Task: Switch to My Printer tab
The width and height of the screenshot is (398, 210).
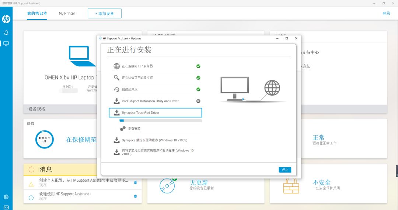Action: coord(67,13)
